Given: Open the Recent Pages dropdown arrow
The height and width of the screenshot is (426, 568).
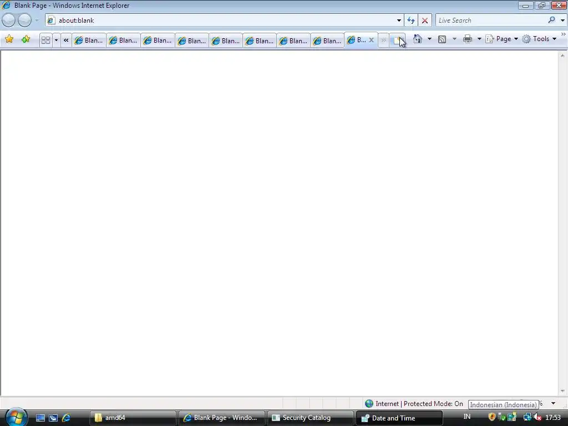Looking at the screenshot, I should coord(37,21).
